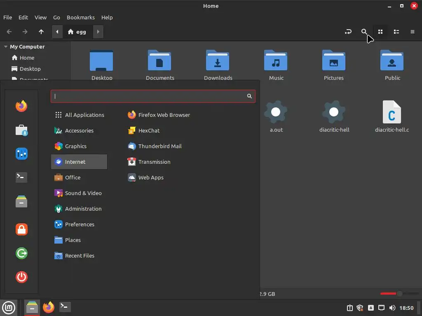Select the Graphics category
Viewport: 422px width, 316px height.
click(79, 146)
